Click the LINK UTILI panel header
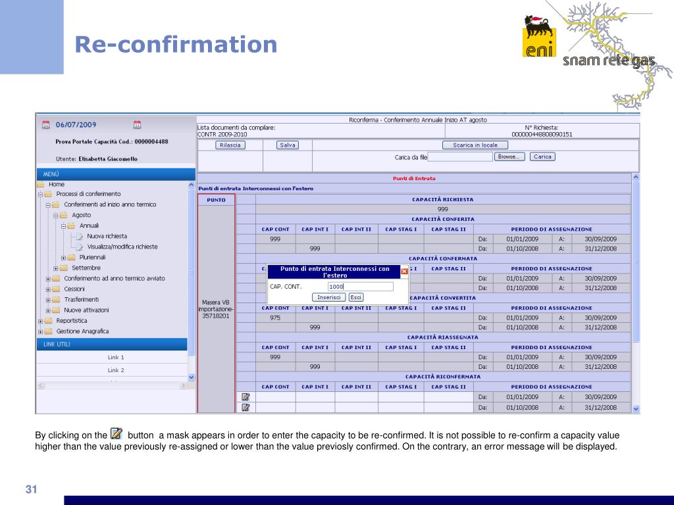Image resolution: width=674 pixels, height=505 pixels. point(112,345)
